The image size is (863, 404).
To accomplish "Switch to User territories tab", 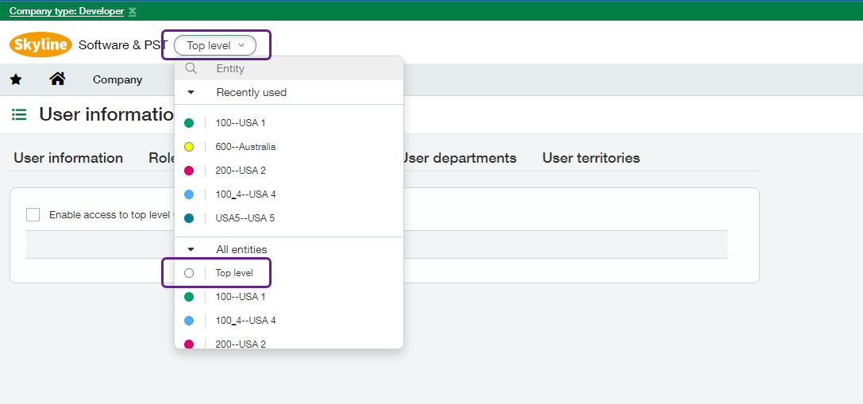I will point(591,158).
